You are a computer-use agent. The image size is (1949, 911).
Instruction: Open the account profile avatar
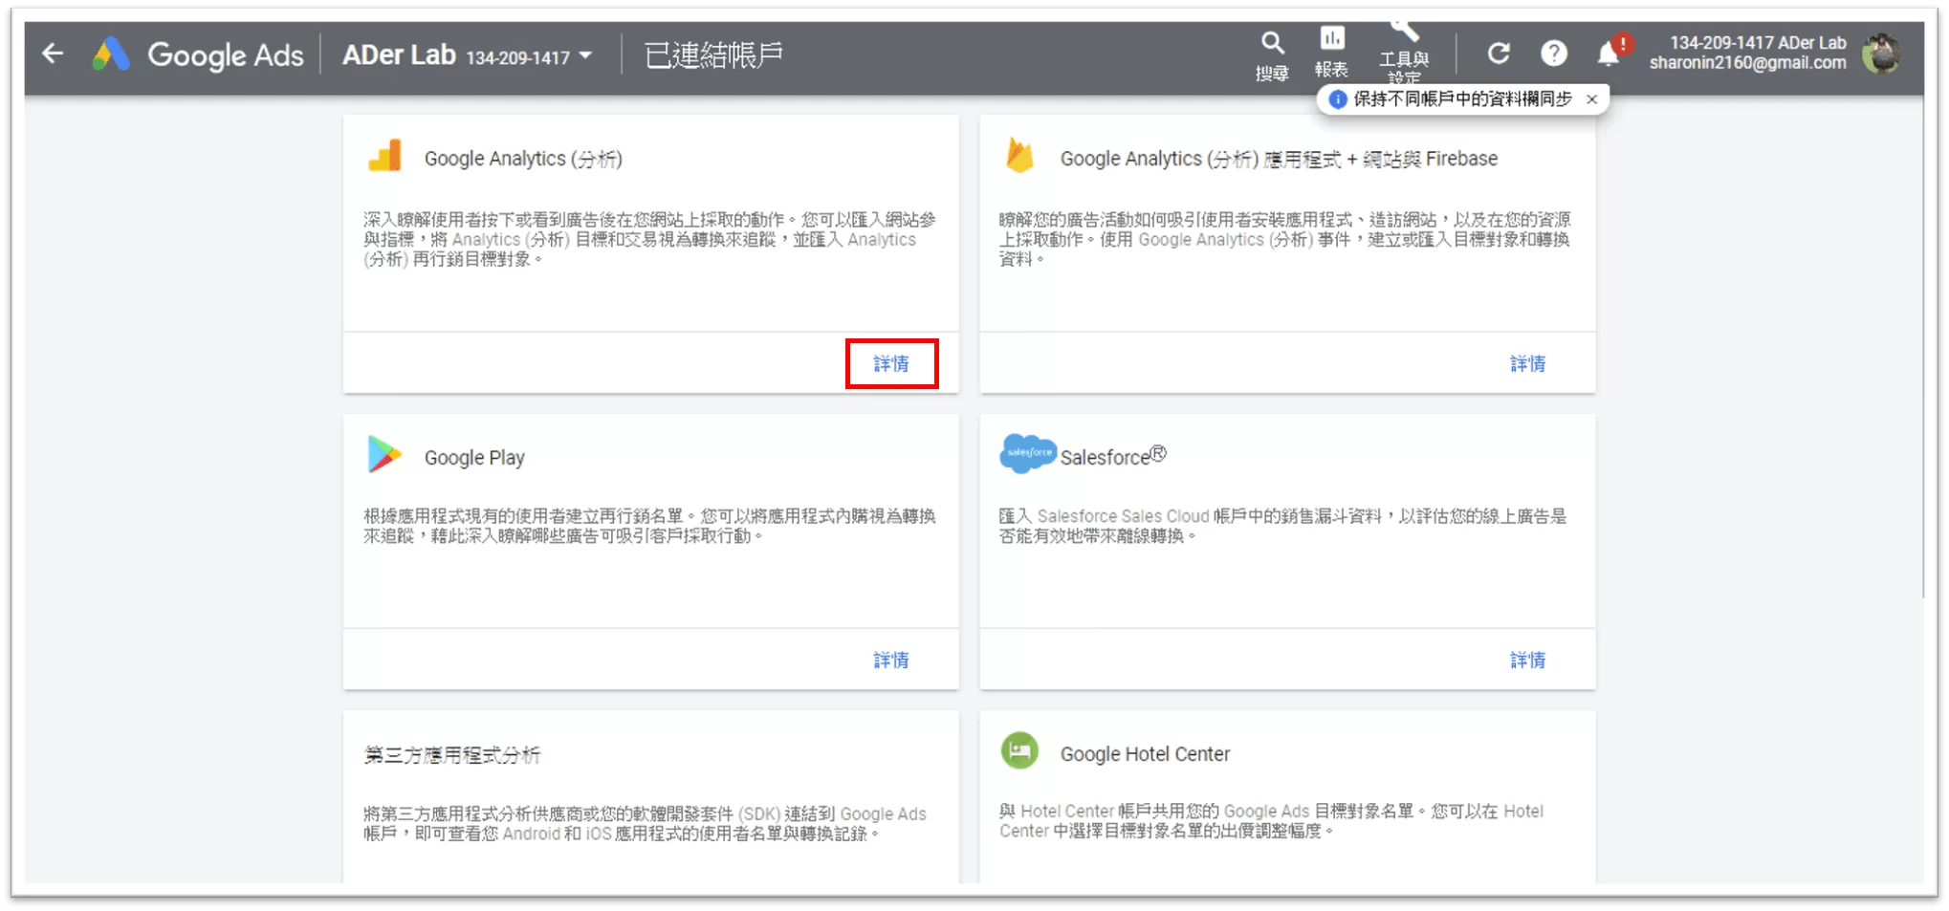click(x=1882, y=54)
